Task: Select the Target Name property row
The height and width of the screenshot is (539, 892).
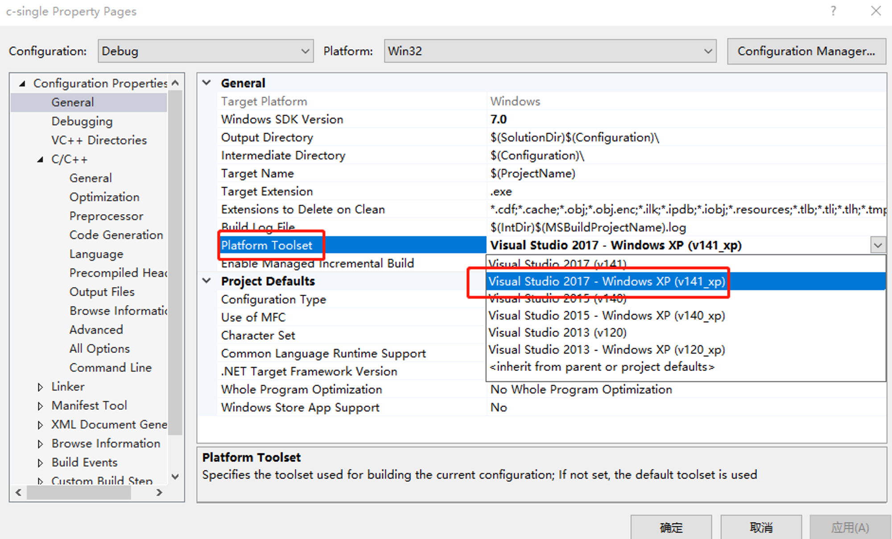Action: point(551,173)
